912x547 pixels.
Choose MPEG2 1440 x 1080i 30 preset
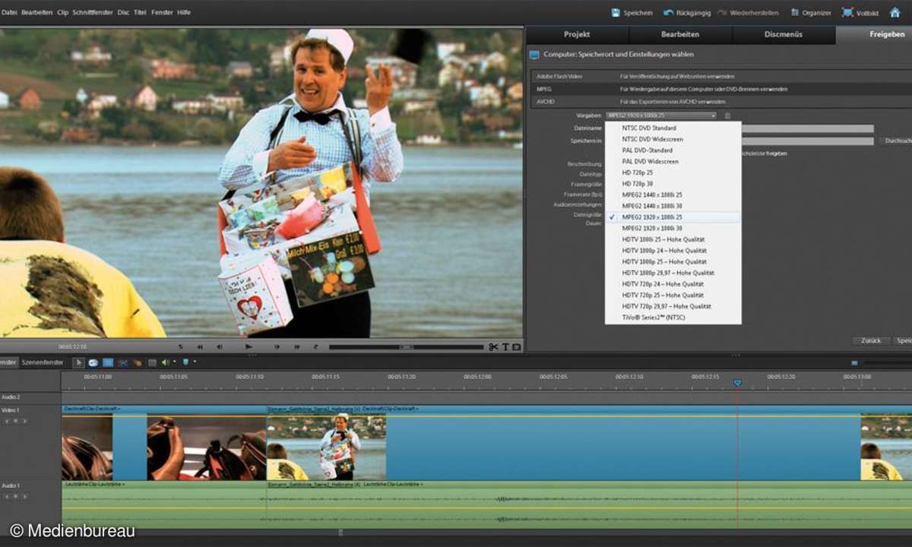[x=673, y=206]
